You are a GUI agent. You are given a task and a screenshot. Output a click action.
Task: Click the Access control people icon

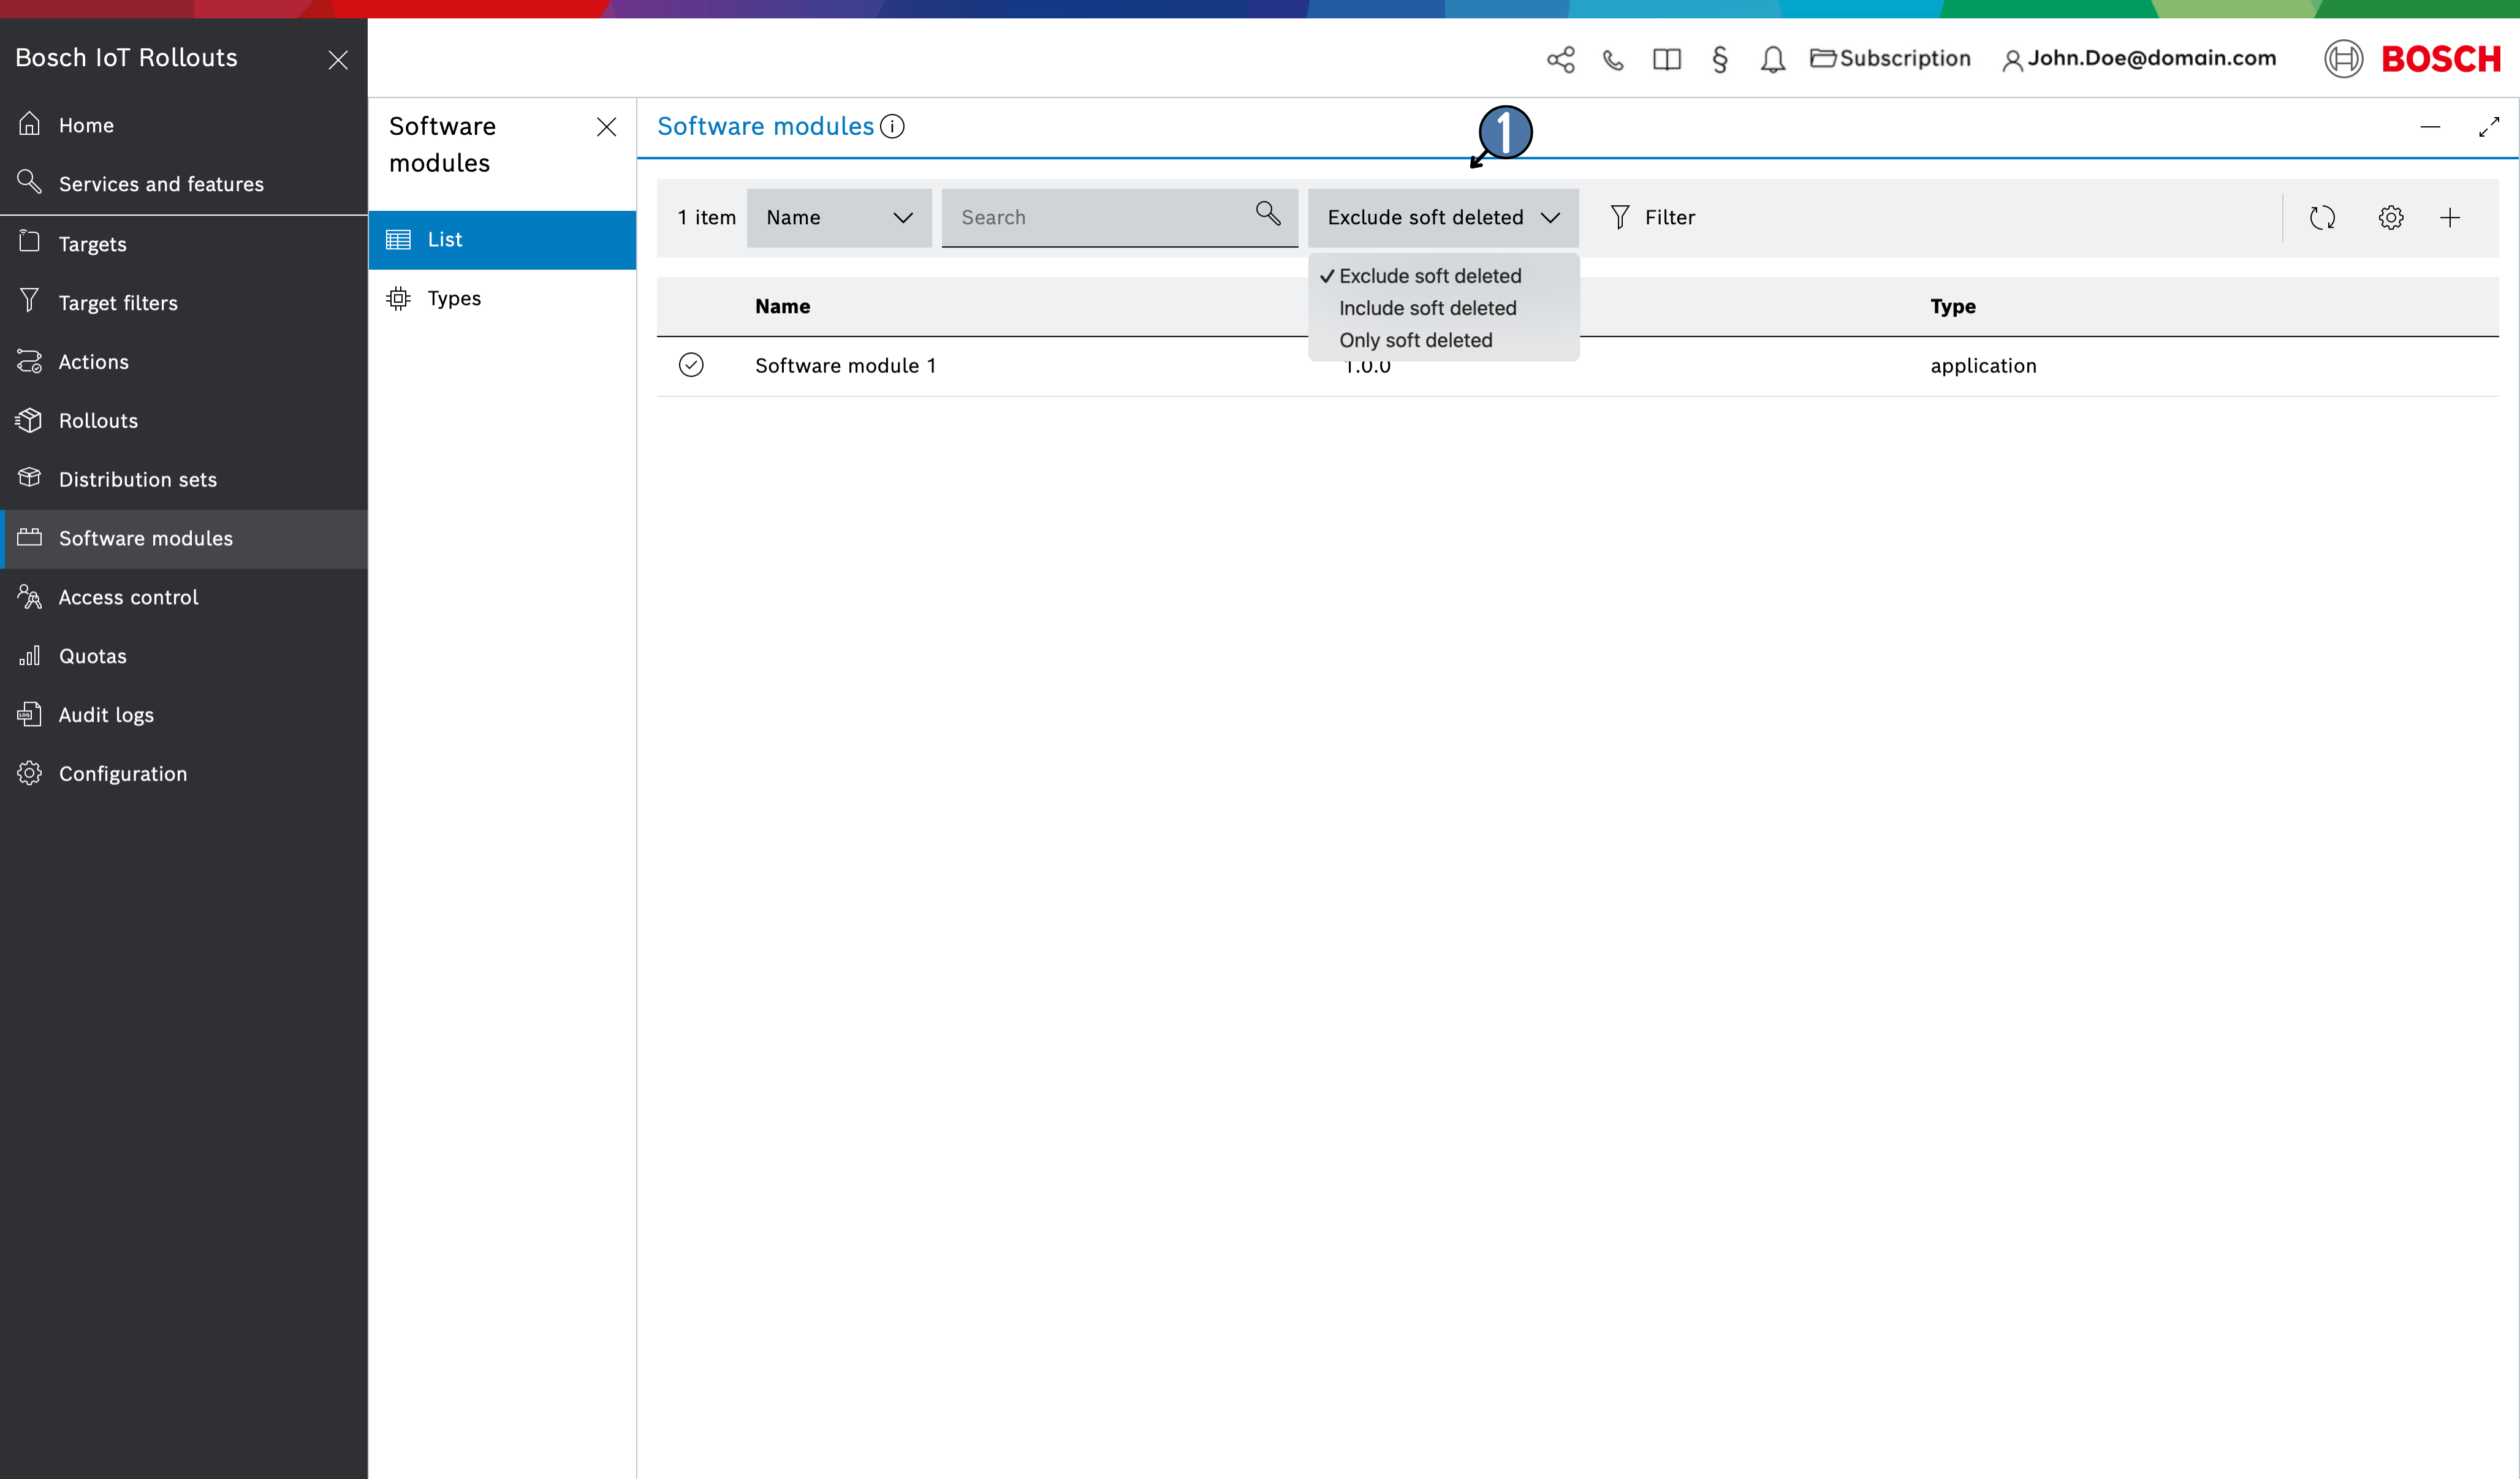30,597
